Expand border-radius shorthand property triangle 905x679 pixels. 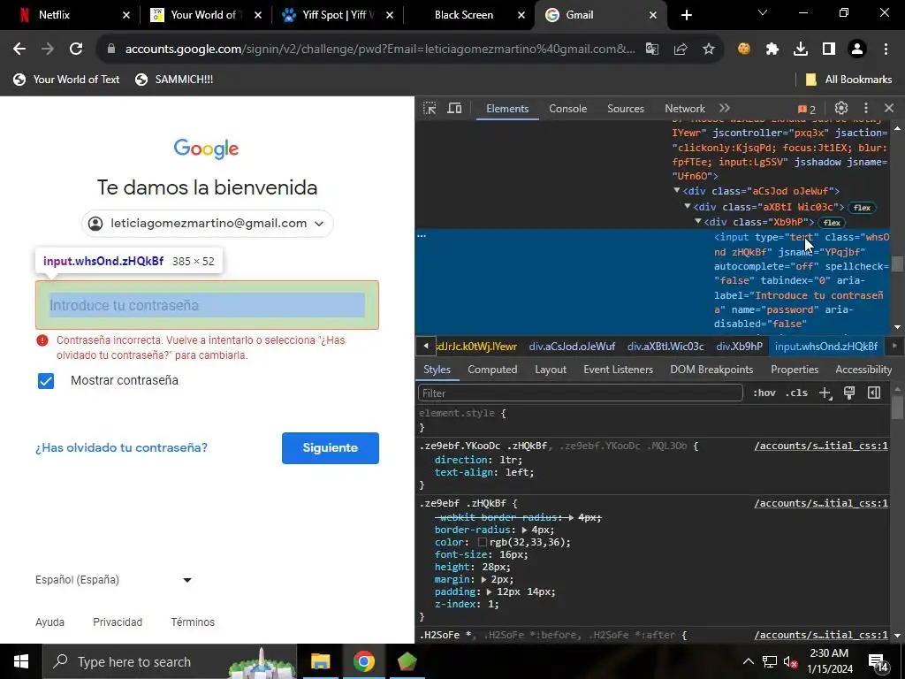coord(524,530)
